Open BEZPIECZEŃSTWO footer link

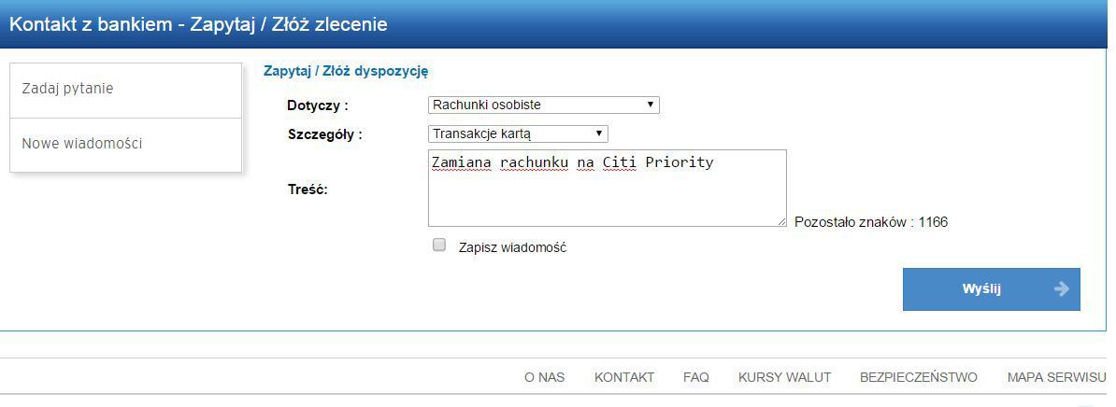(919, 378)
